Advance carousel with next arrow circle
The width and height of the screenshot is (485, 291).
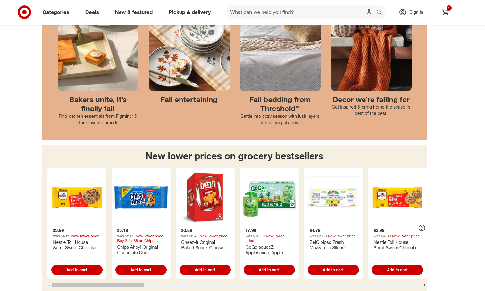coord(422,228)
